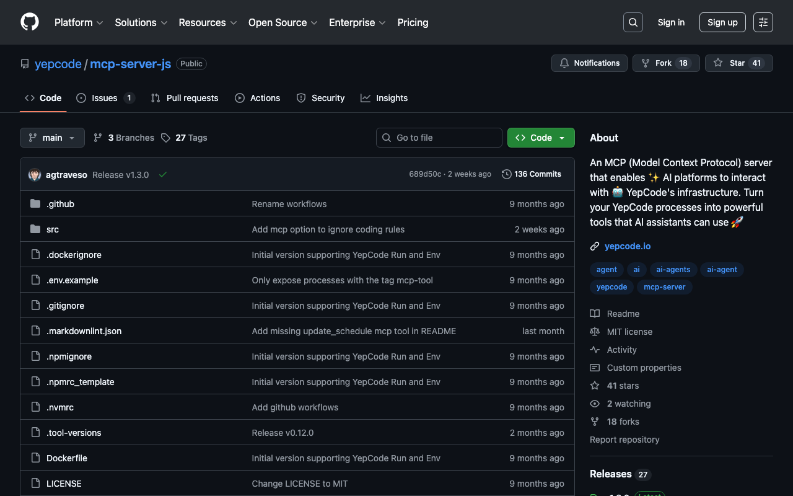Open the yepcode.io website link

tap(627, 246)
